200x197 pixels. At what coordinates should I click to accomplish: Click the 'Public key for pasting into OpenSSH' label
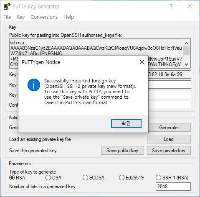pos(66,35)
